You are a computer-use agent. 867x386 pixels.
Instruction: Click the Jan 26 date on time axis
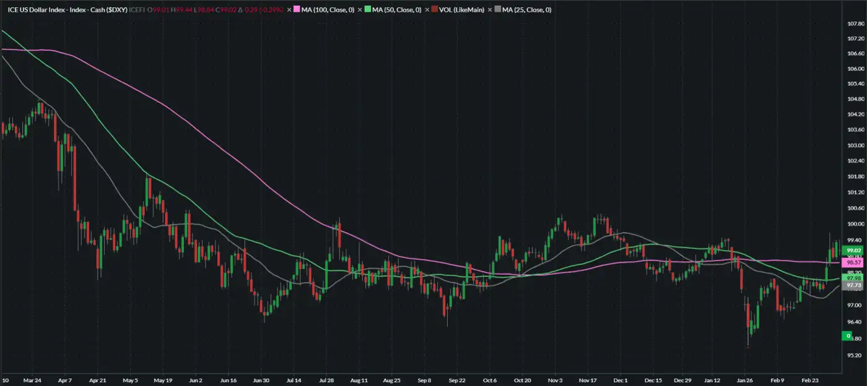point(745,380)
